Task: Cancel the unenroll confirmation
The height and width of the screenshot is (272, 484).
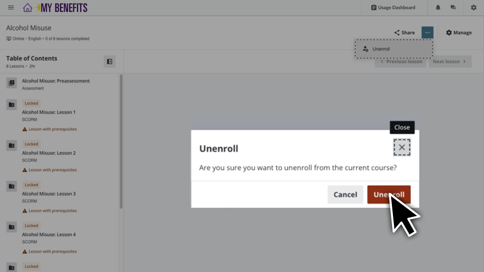Action: pyautogui.click(x=345, y=194)
